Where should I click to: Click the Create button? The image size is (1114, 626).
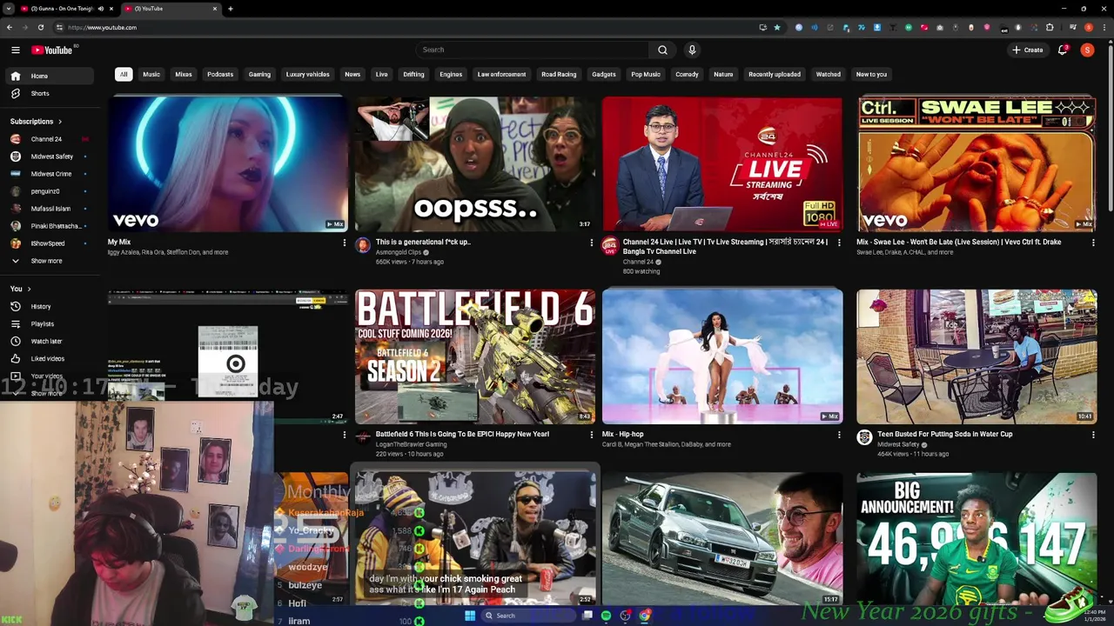[x=1028, y=50]
